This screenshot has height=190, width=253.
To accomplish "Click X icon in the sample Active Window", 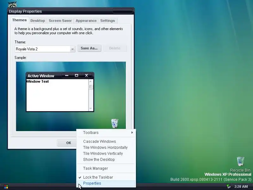I will (x=86, y=75).
